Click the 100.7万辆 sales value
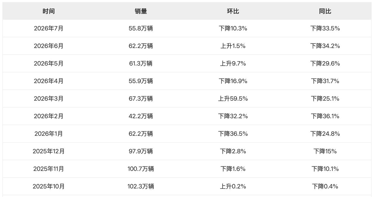 141,169
